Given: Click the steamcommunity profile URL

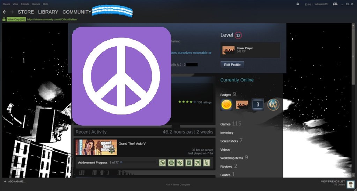Looking at the screenshot, I should tap(52, 19).
